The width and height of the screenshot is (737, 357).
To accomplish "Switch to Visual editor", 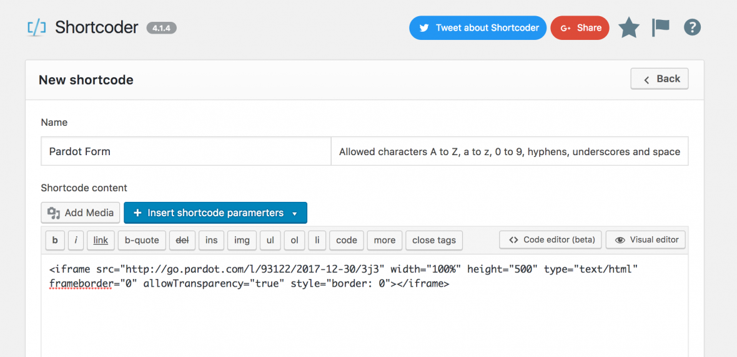I will [x=646, y=240].
